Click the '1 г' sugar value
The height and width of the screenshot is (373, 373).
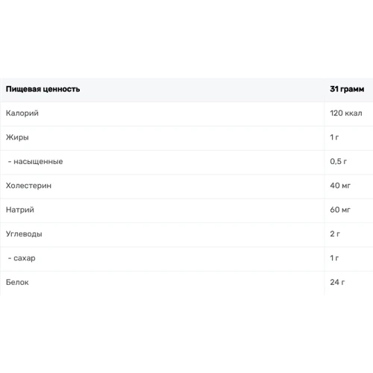[x=334, y=258]
